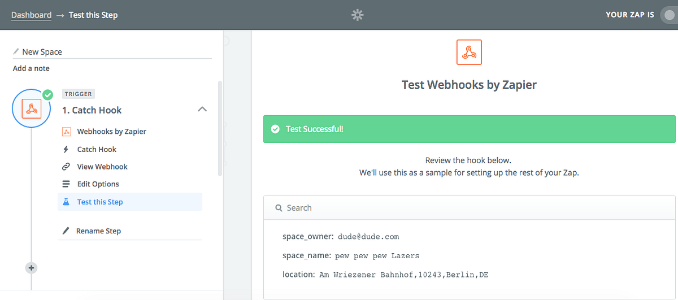This screenshot has width=678, height=300.
Task: Click the Test Successful! banner text
Action: (315, 129)
